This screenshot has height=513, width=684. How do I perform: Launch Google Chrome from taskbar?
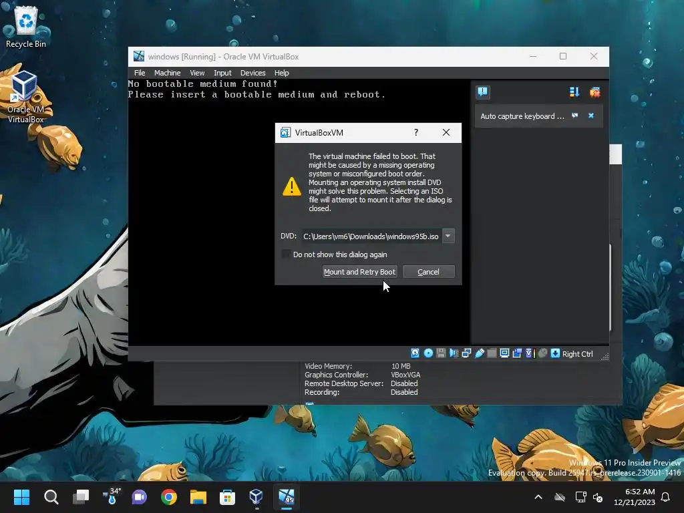(169, 497)
